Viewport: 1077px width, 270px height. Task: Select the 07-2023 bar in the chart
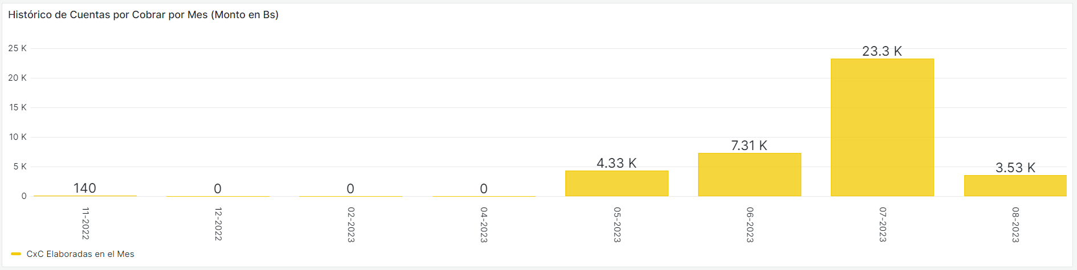pos(882,128)
